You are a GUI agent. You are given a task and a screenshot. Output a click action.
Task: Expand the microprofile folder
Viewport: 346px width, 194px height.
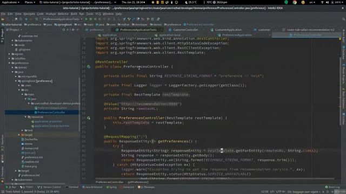(x=16, y=77)
